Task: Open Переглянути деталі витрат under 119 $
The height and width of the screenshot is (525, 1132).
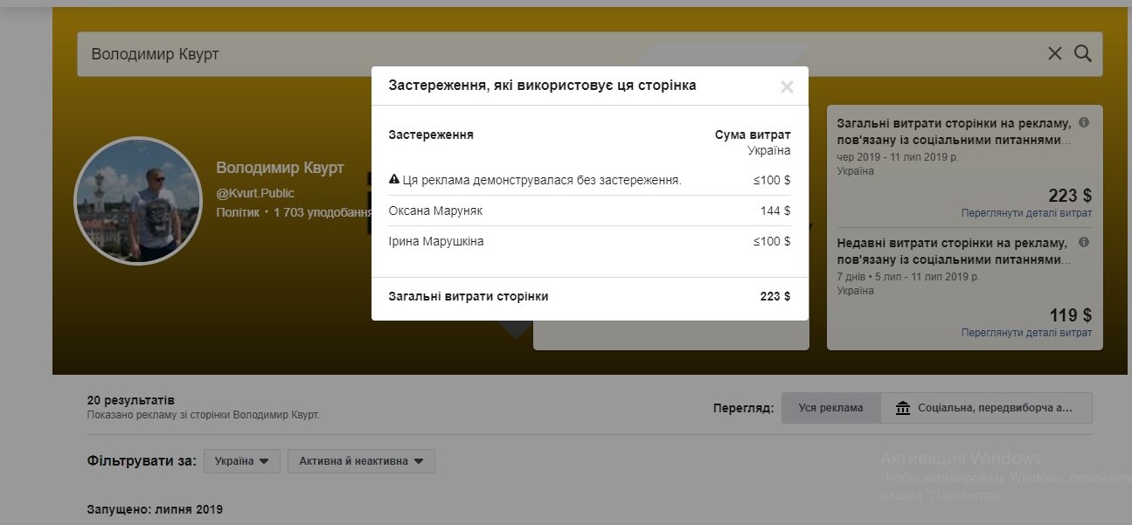Action: (x=1025, y=333)
